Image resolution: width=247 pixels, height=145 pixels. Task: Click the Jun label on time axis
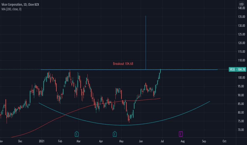[x=141, y=141]
